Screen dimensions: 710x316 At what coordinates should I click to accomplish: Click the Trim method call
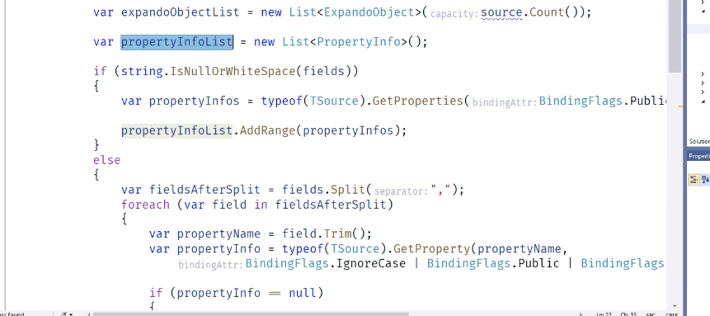(337, 234)
